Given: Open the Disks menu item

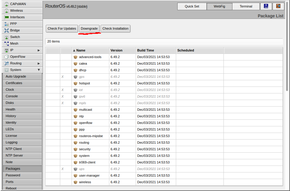Looking at the screenshot, I should [x=22, y=103].
